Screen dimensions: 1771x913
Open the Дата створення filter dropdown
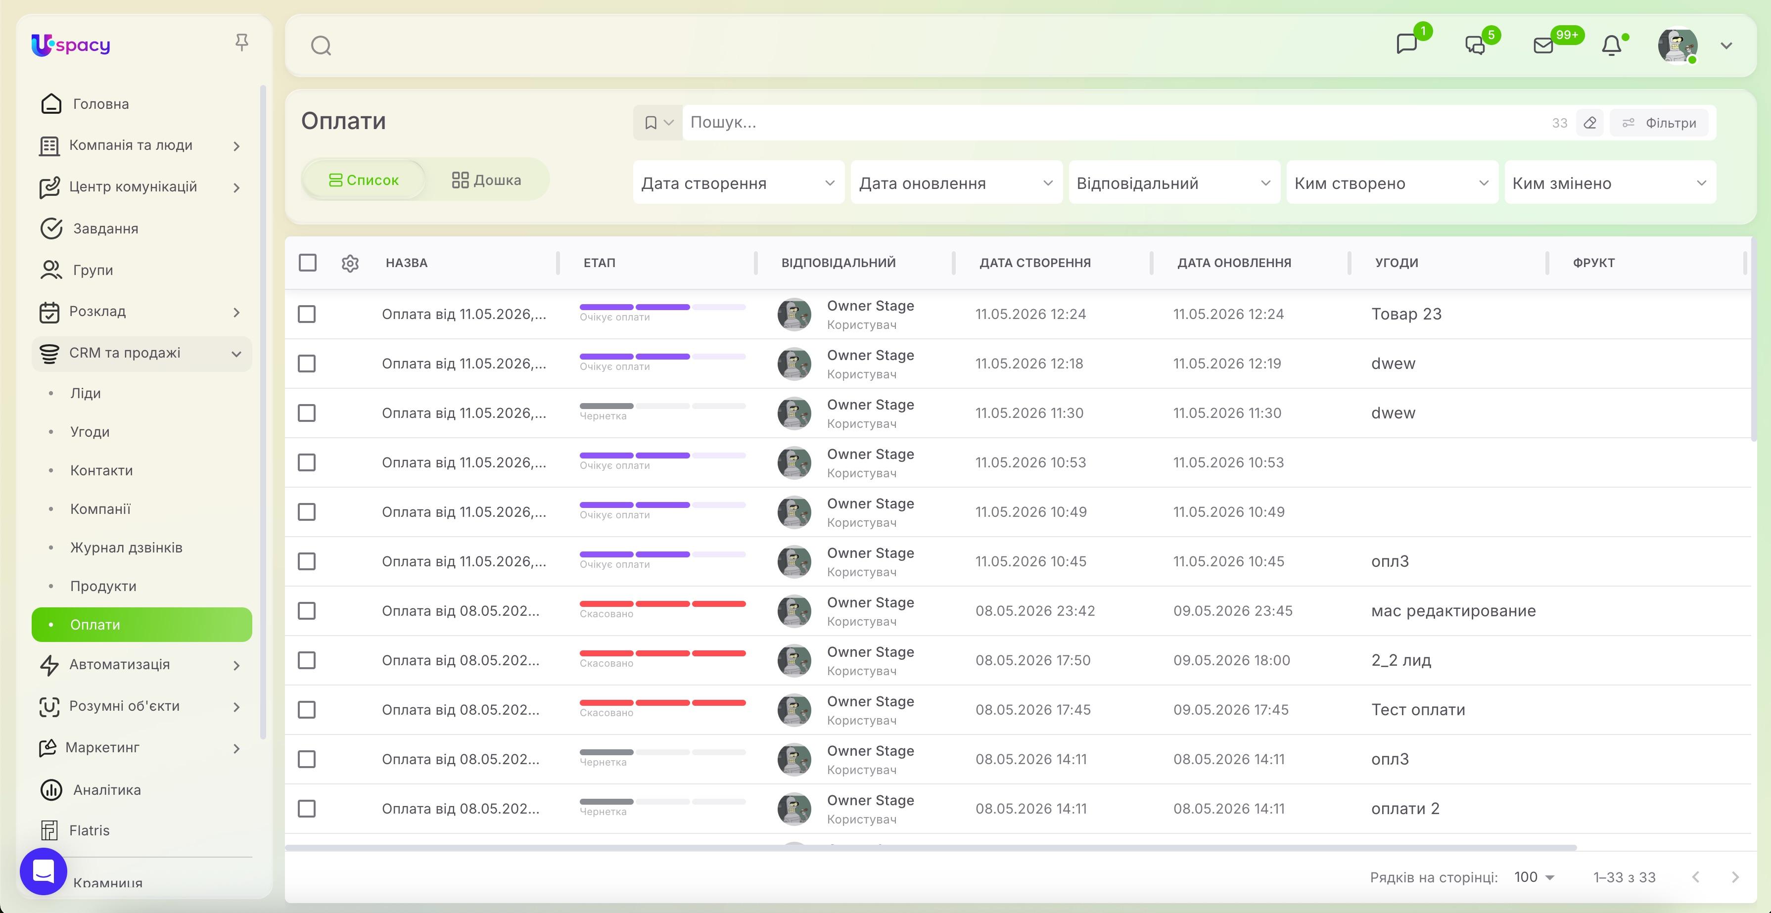739,183
